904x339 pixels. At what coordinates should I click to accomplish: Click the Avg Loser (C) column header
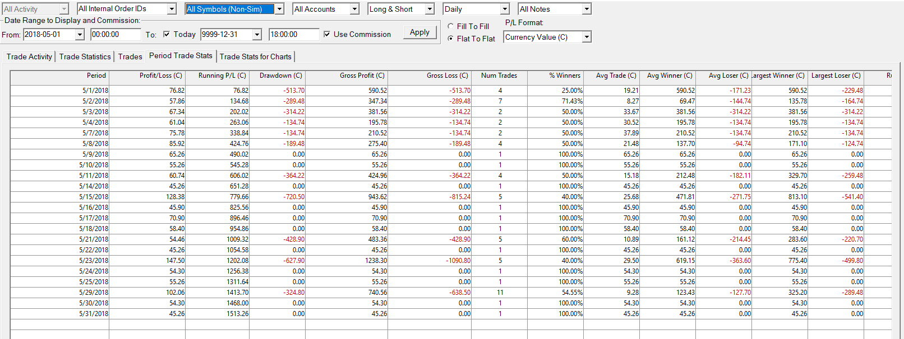click(723, 76)
